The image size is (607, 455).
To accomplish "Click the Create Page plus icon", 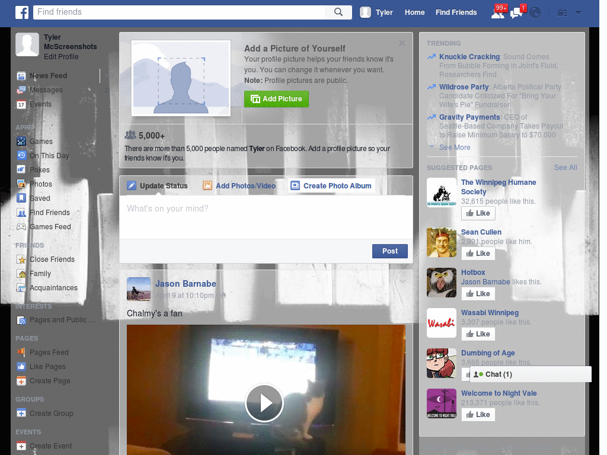I will click(21, 381).
